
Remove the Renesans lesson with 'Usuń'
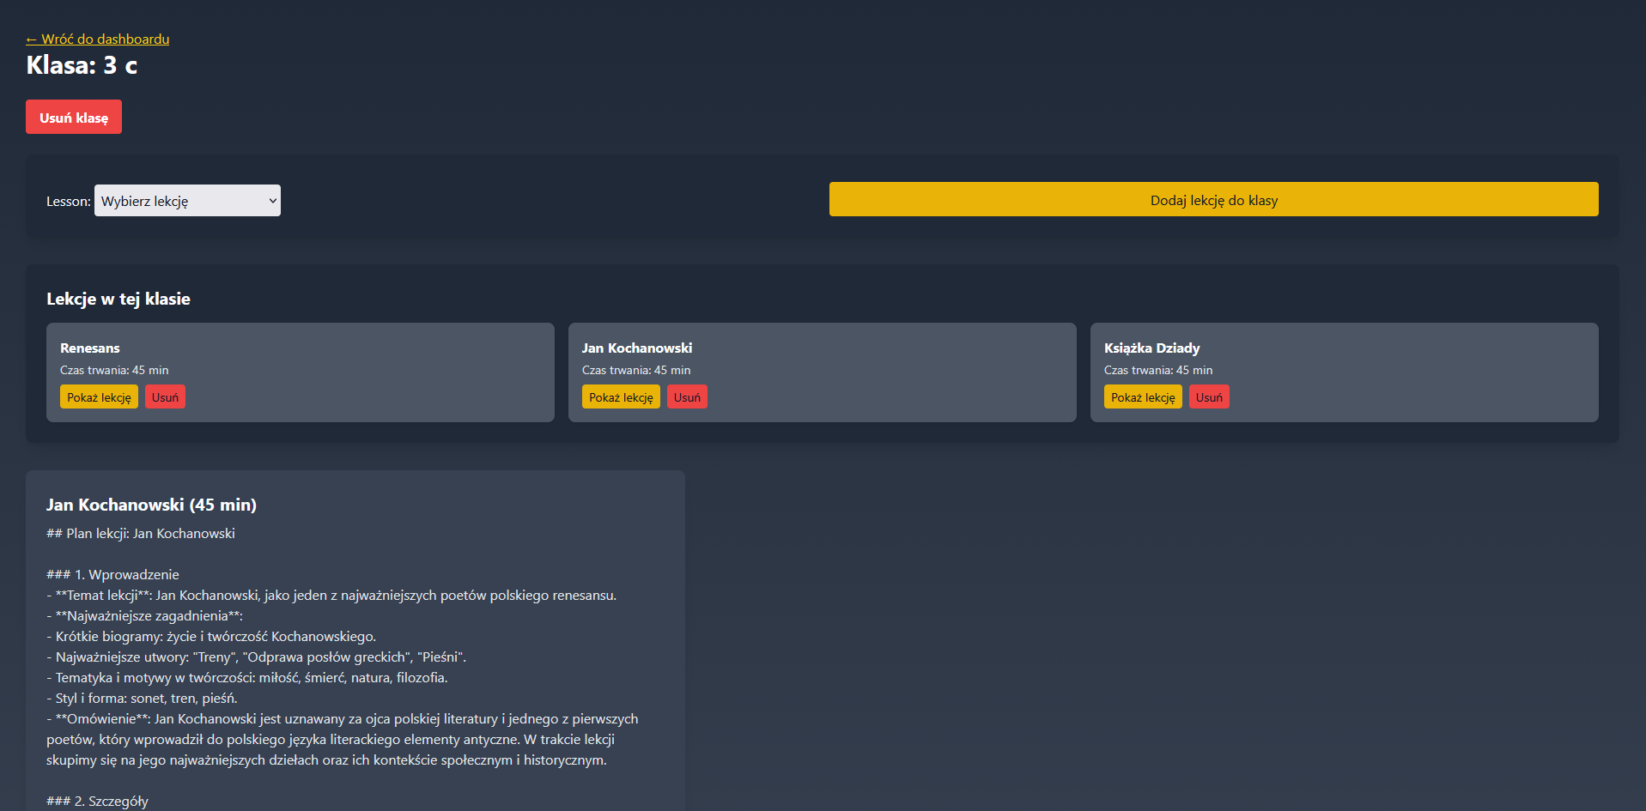[165, 397]
